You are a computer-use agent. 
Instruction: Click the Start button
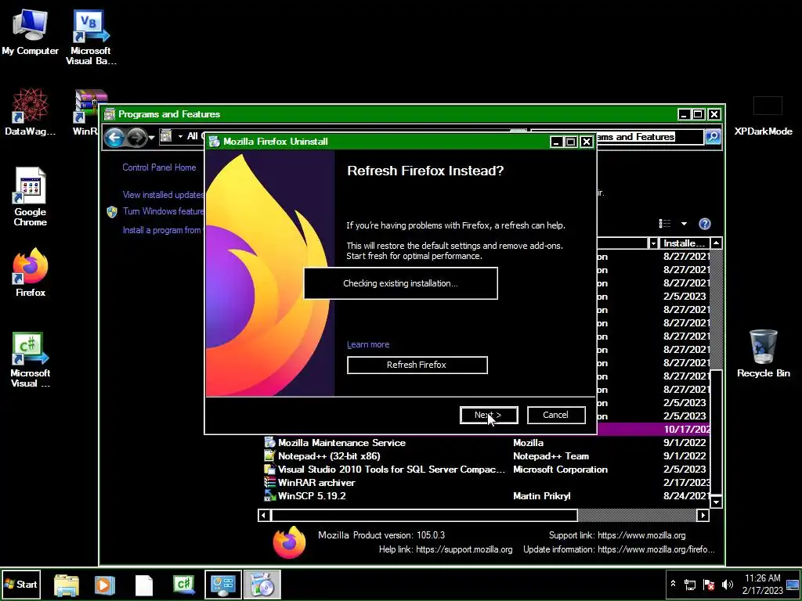[21, 584]
